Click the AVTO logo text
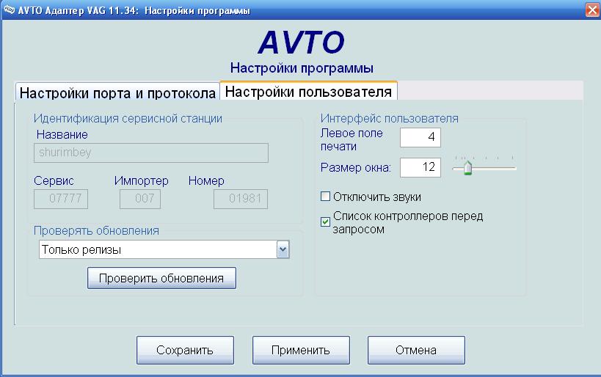The height and width of the screenshot is (377, 601). pos(302,42)
